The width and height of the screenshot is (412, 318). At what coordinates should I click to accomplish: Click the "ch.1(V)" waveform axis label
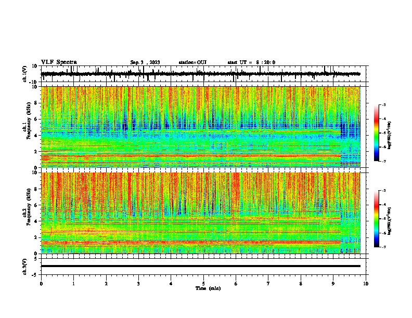(25, 74)
